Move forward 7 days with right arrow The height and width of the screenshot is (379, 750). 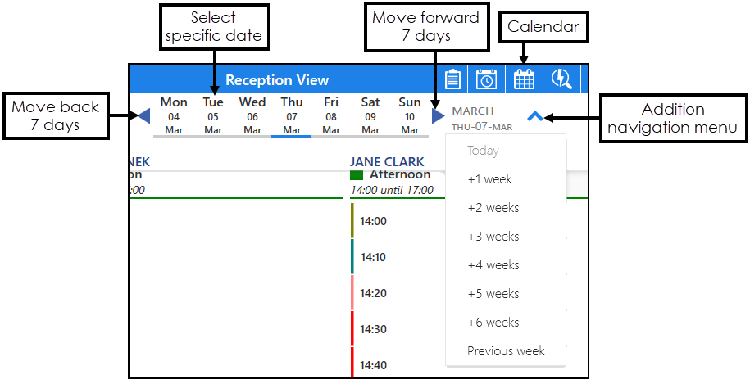438,115
